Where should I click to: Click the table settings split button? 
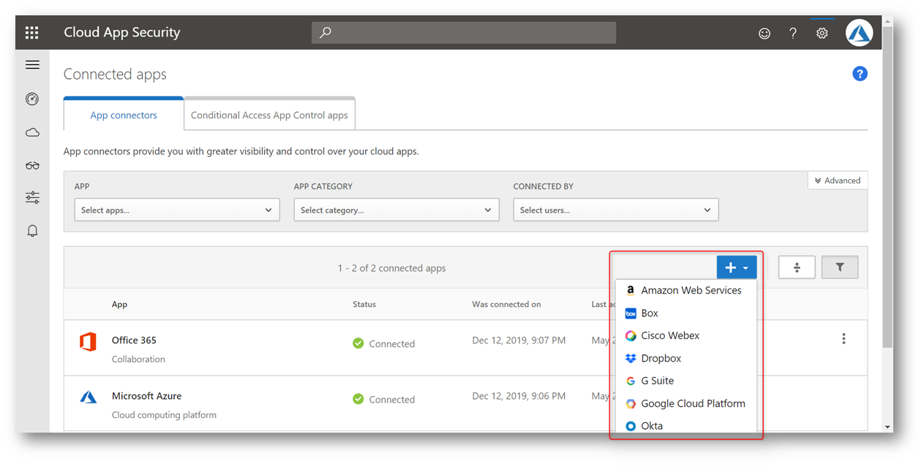797,267
